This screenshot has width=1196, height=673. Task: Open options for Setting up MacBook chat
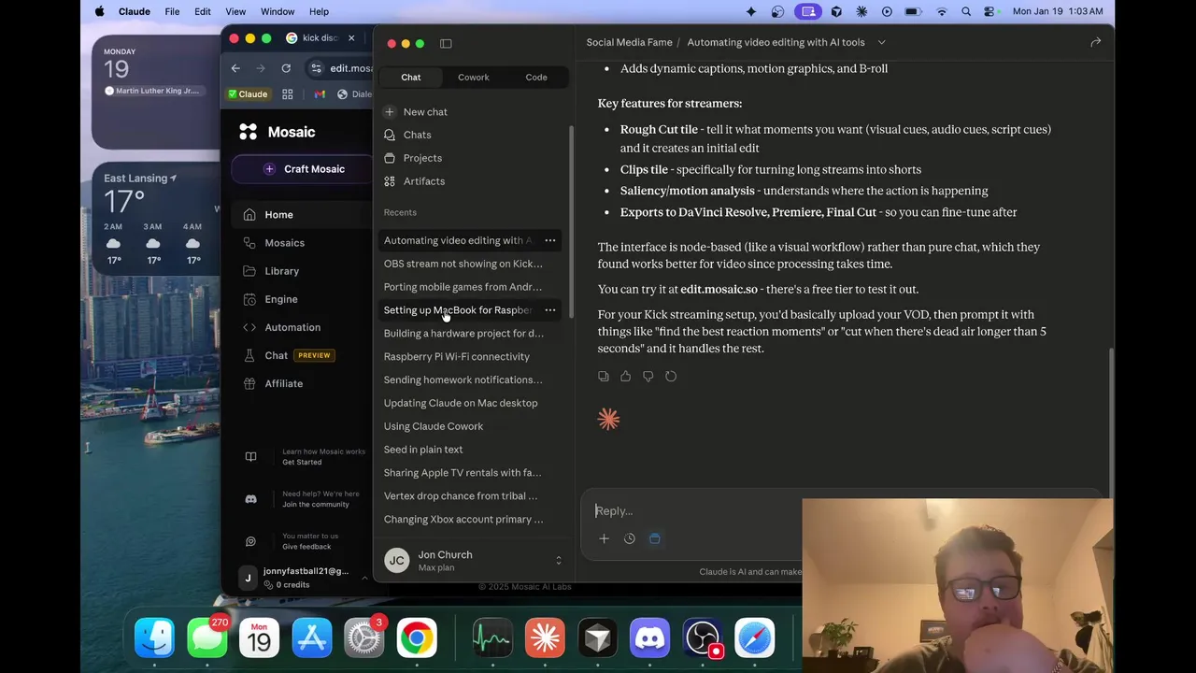pyautogui.click(x=550, y=310)
